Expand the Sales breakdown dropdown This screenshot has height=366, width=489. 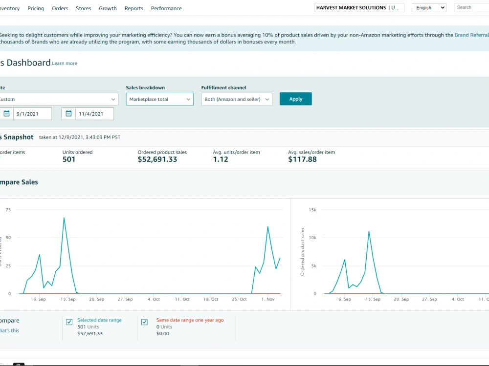160,99
